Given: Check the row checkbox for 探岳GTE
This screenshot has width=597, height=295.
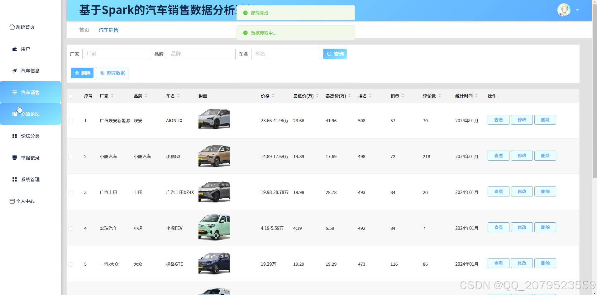Looking at the screenshot, I should 71,264.
